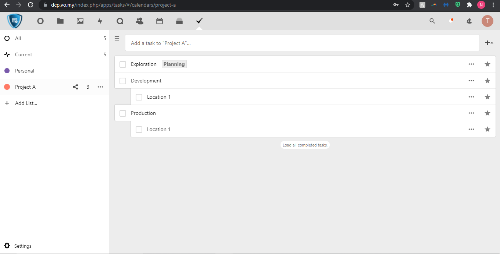Viewport: 500px width, 254px height.
Task: Open the Project A list options menu
Action: (100, 87)
